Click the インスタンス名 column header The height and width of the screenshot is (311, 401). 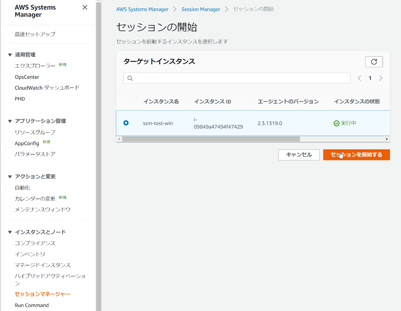click(x=161, y=102)
